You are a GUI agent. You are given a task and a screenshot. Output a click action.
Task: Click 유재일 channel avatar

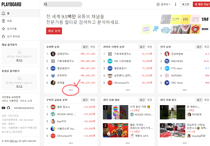[53, 83]
